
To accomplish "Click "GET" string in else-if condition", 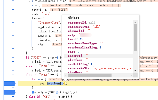I will (x=46, y=97).
